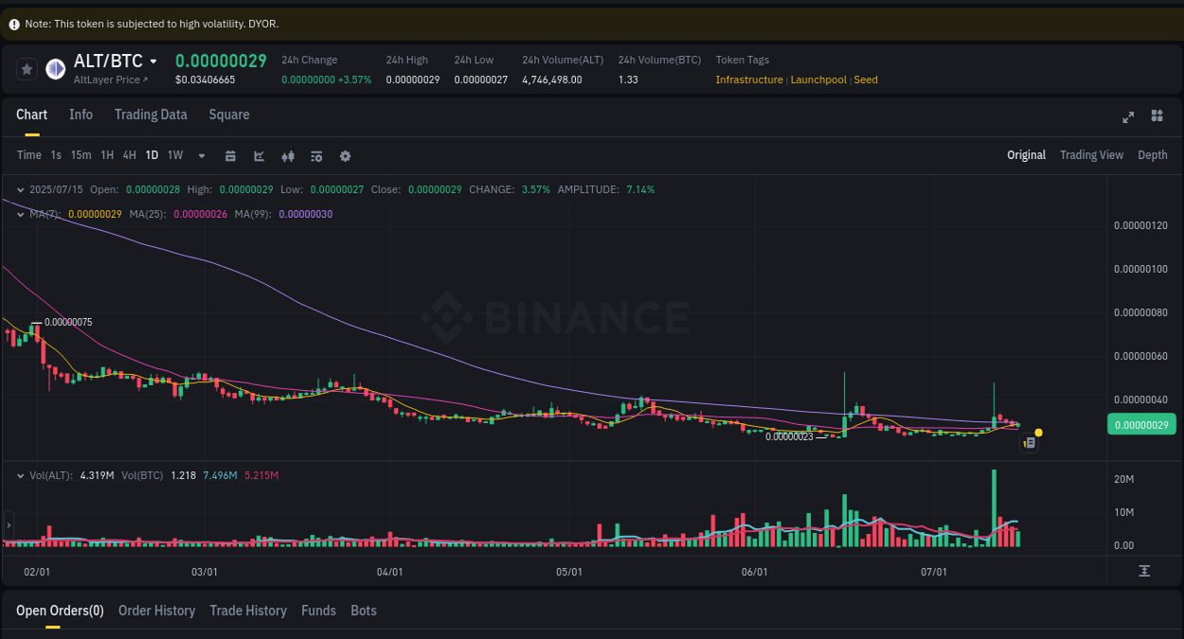
Task: Click the green last price label 0.00000029
Action: [1141, 424]
